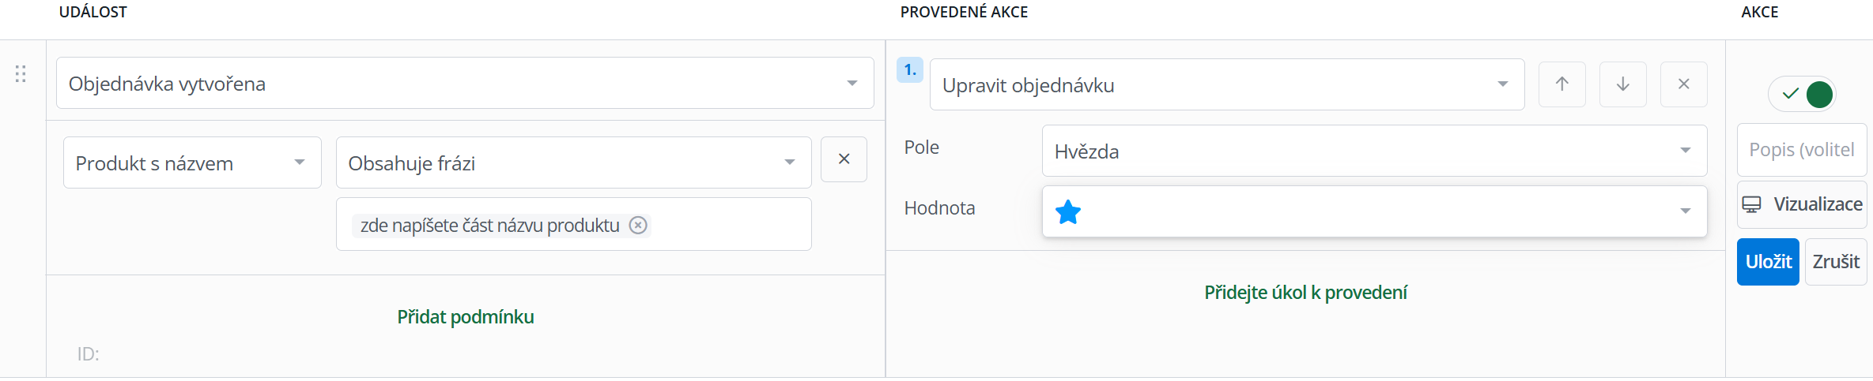The width and height of the screenshot is (1873, 381).
Task: Expand the Produkt s názvem dropdown
Action: coord(192,162)
